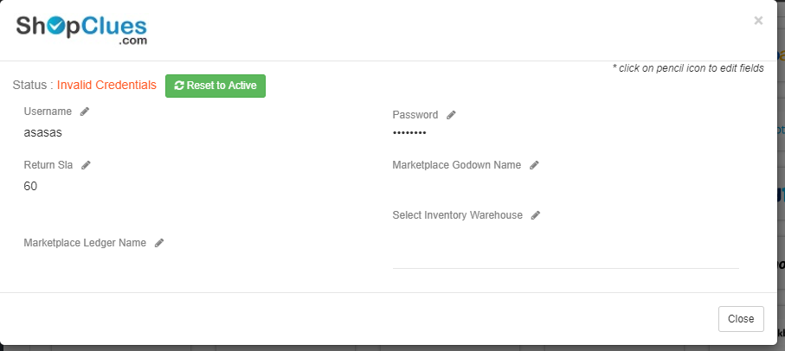Click the Username label

[48, 112]
